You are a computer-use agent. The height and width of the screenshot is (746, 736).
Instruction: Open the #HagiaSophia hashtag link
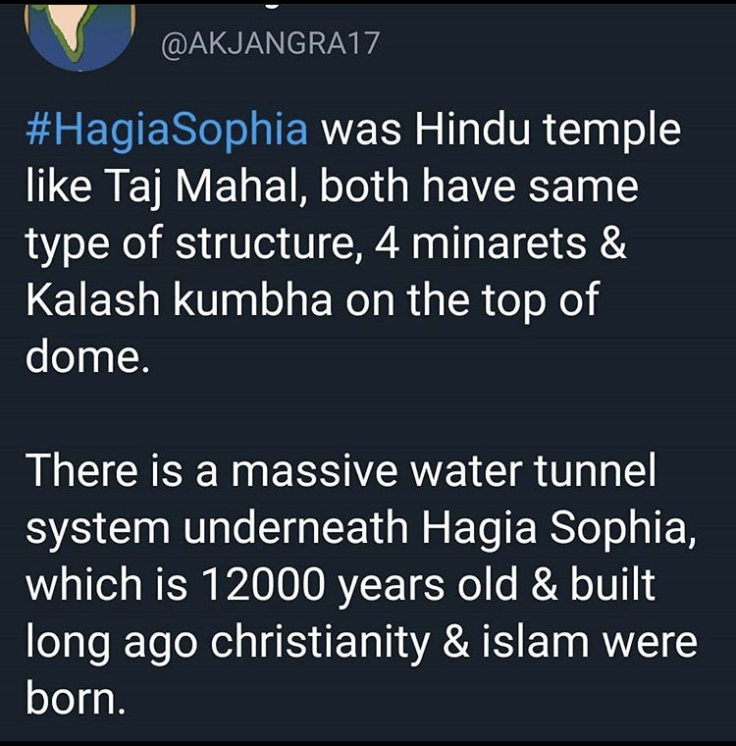pos(167,130)
